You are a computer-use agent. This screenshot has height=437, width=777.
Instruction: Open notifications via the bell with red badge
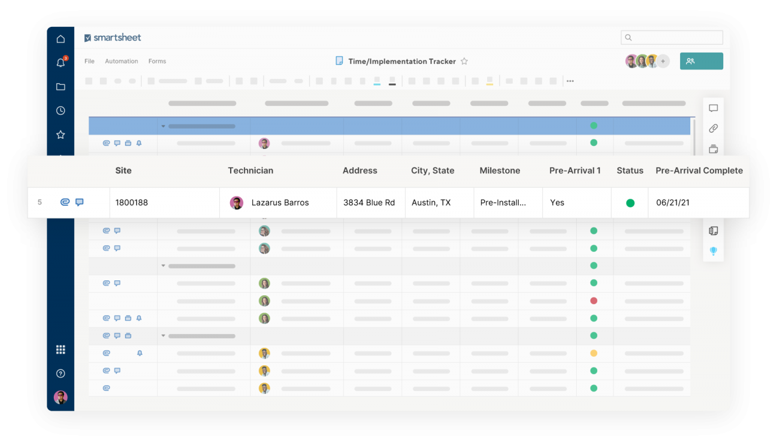pyautogui.click(x=60, y=62)
